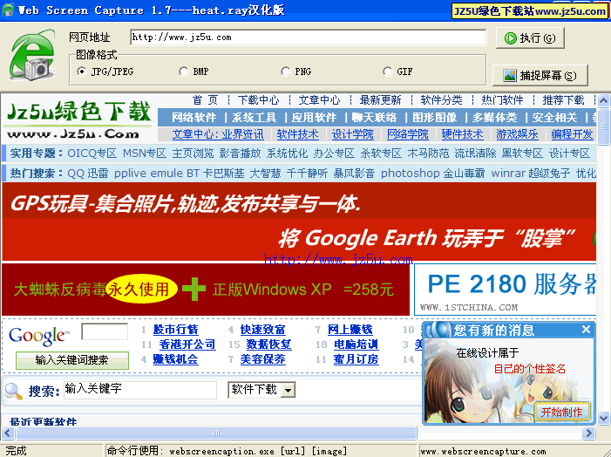611x457 pixels.
Task: Open the 股市行情 link
Action: coord(176,330)
